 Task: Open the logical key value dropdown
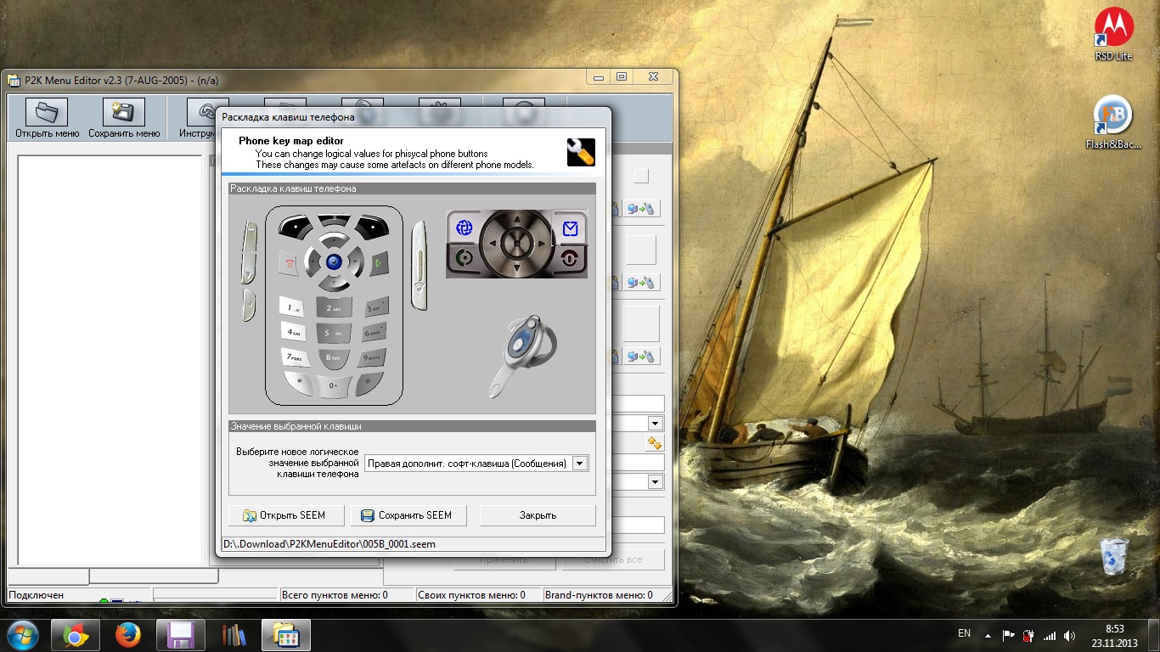point(579,464)
